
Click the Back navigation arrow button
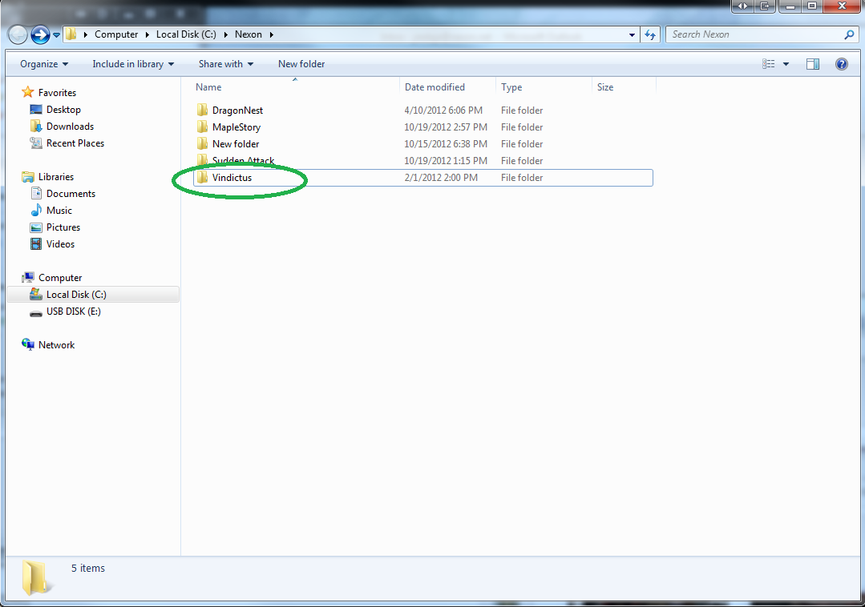coord(17,34)
